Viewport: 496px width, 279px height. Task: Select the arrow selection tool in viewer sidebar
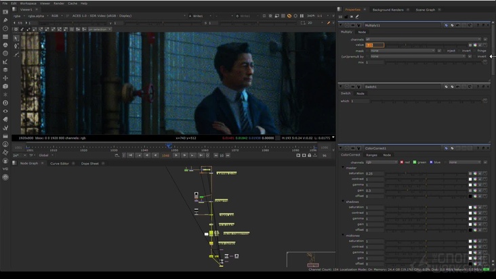[17, 38]
